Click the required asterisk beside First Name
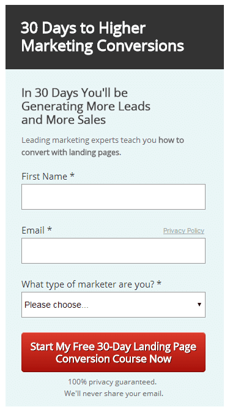This screenshot has height=412, width=230. (72, 175)
